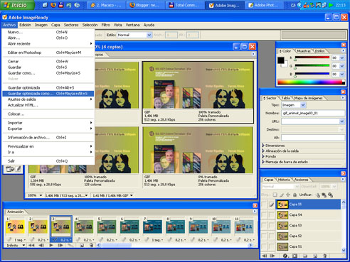The image size is (350, 262).
Task: Choose Guardar optimizada como menu entry
Action: point(48,94)
